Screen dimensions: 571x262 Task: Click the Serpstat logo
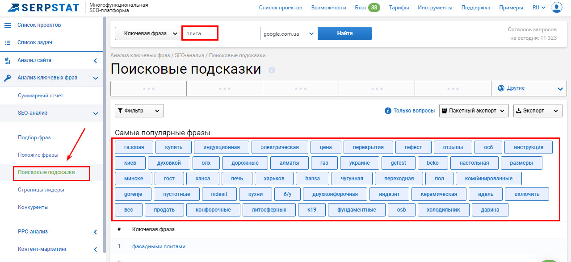pyautogui.click(x=44, y=7)
